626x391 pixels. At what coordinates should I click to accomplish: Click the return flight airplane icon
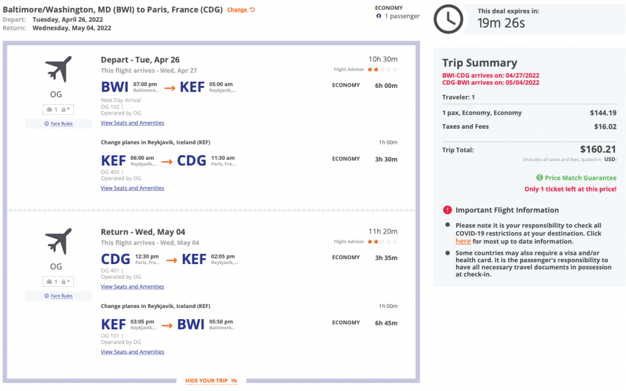[x=58, y=241]
